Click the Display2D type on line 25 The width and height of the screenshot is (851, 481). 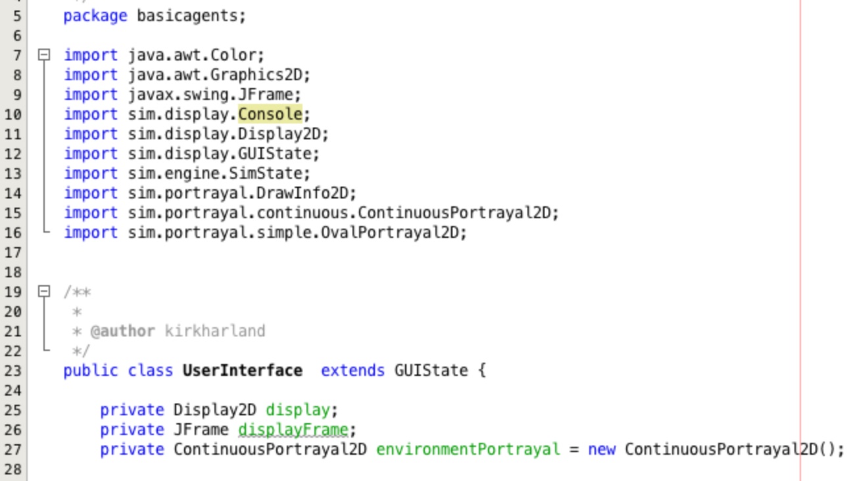pyautogui.click(x=215, y=410)
